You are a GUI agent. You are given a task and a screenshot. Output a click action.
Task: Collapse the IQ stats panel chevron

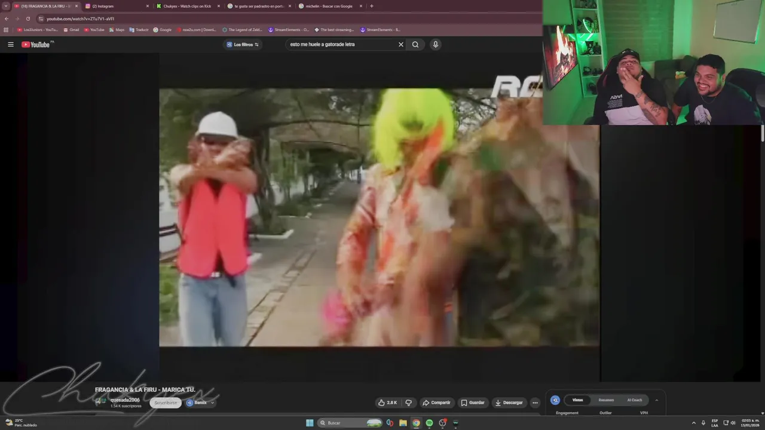pyautogui.click(x=656, y=400)
